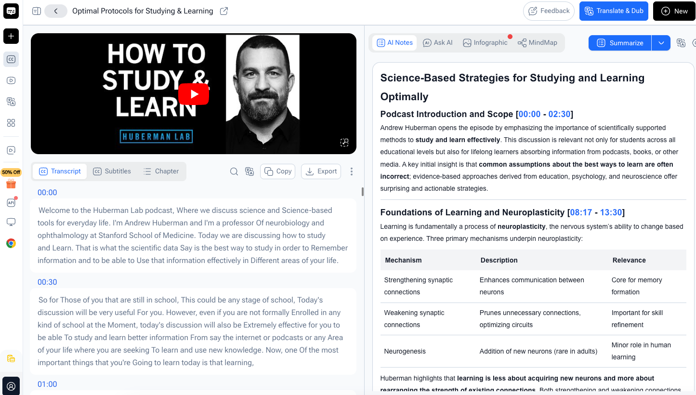Open the CC subtitles sidebar icon
The height and width of the screenshot is (395, 696).
point(11,59)
